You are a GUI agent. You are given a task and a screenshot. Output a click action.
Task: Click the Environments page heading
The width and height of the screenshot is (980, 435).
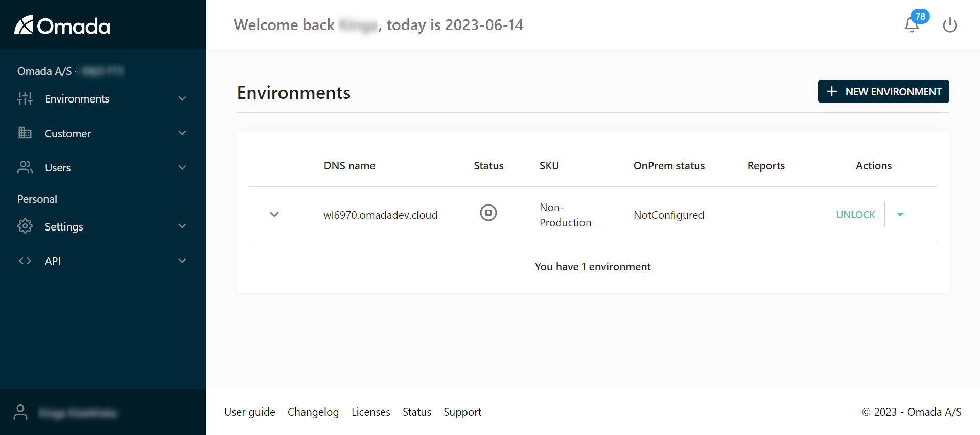click(x=294, y=93)
